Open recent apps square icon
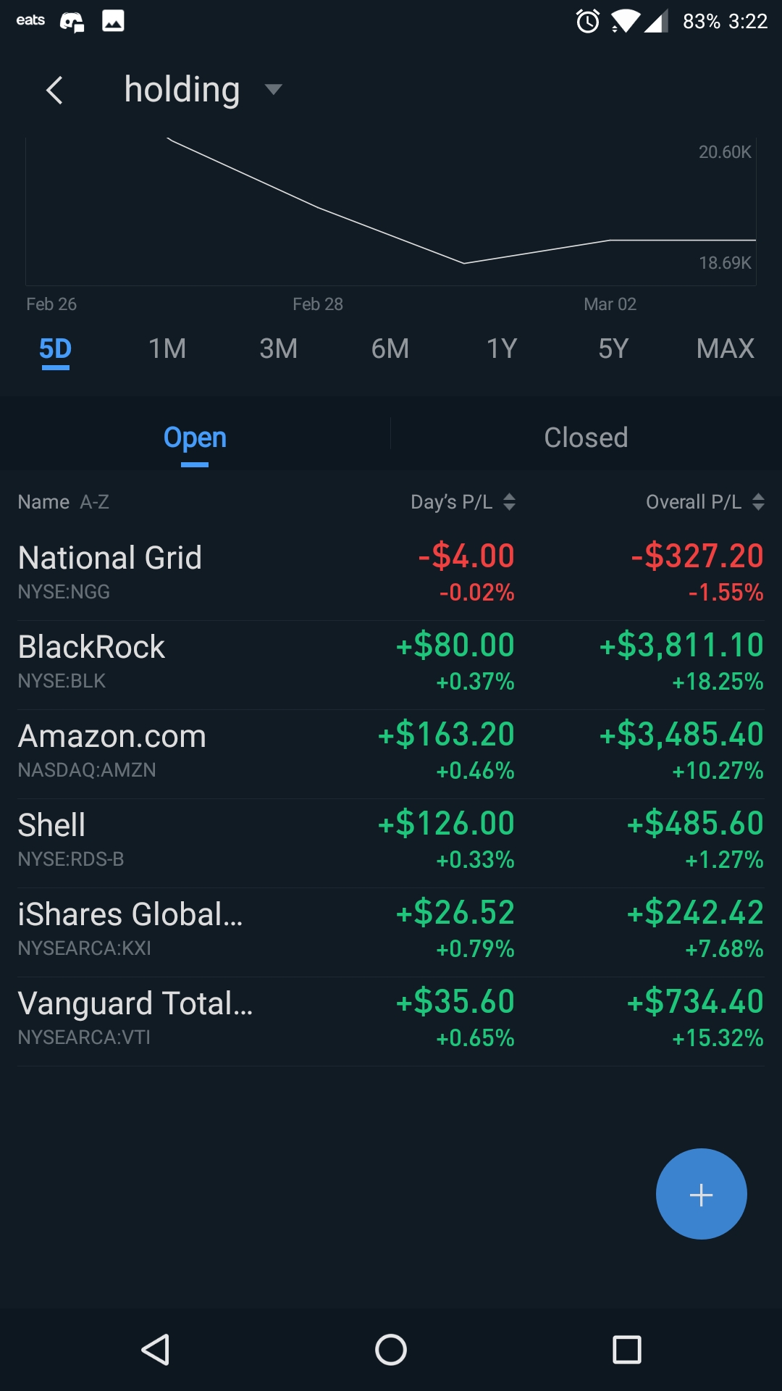The image size is (782, 1391). coord(626,1350)
